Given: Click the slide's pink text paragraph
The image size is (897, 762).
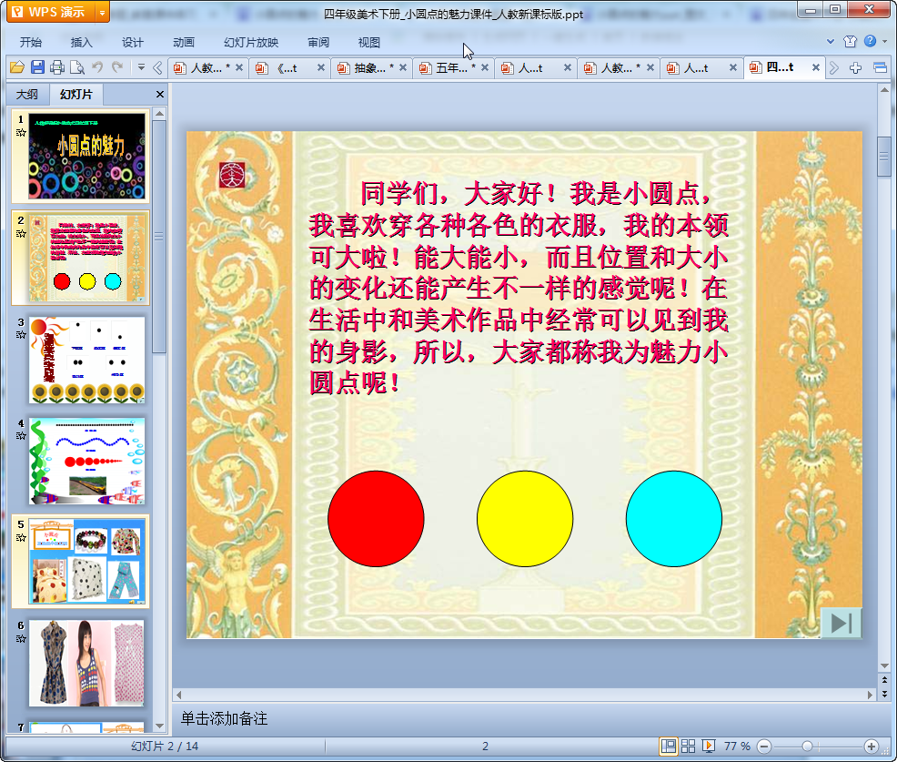Looking at the screenshot, I should coord(519,288).
